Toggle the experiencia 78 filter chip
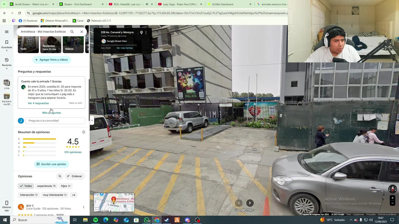The height and width of the screenshot is (224, 399). point(46,186)
